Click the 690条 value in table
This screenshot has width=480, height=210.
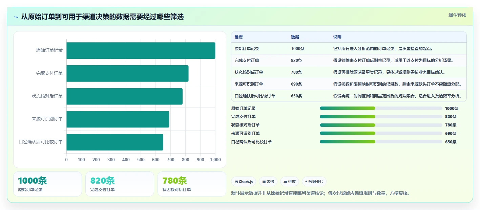(296, 84)
